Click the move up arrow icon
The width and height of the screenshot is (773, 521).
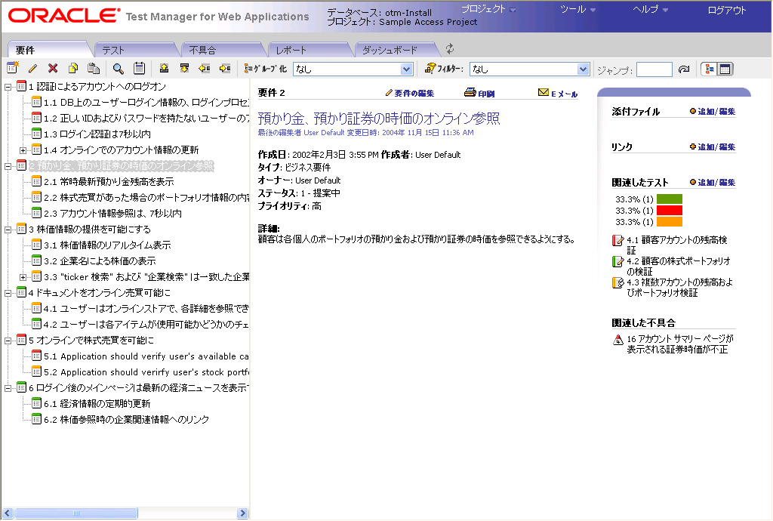pyautogui.click(x=164, y=68)
